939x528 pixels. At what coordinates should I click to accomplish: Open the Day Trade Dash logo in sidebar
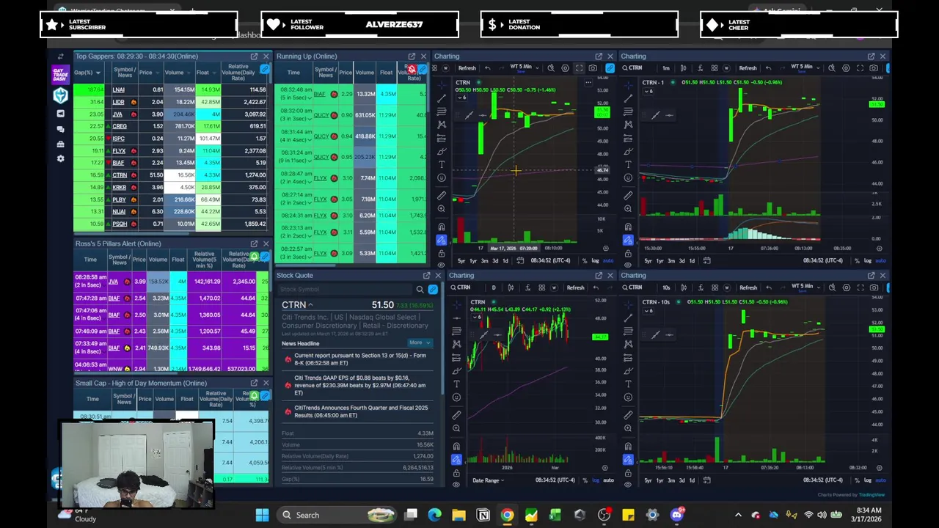pos(60,74)
